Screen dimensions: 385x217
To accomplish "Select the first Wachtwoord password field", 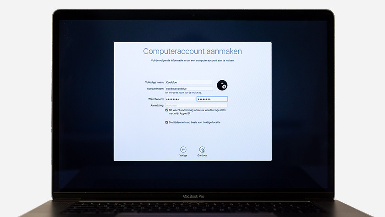I will click(180, 99).
